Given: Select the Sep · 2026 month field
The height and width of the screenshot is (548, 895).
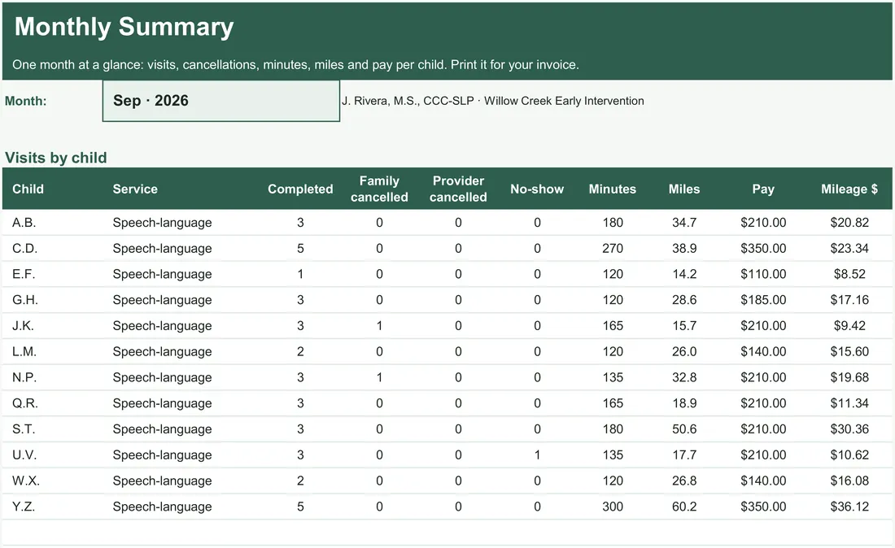Looking at the screenshot, I should tap(220, 101).
